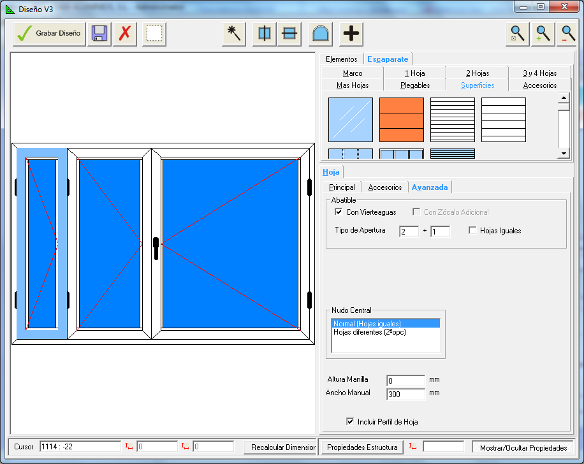
Task: Open the Accesorios tab under Hoja
Action: coord(385,187)
